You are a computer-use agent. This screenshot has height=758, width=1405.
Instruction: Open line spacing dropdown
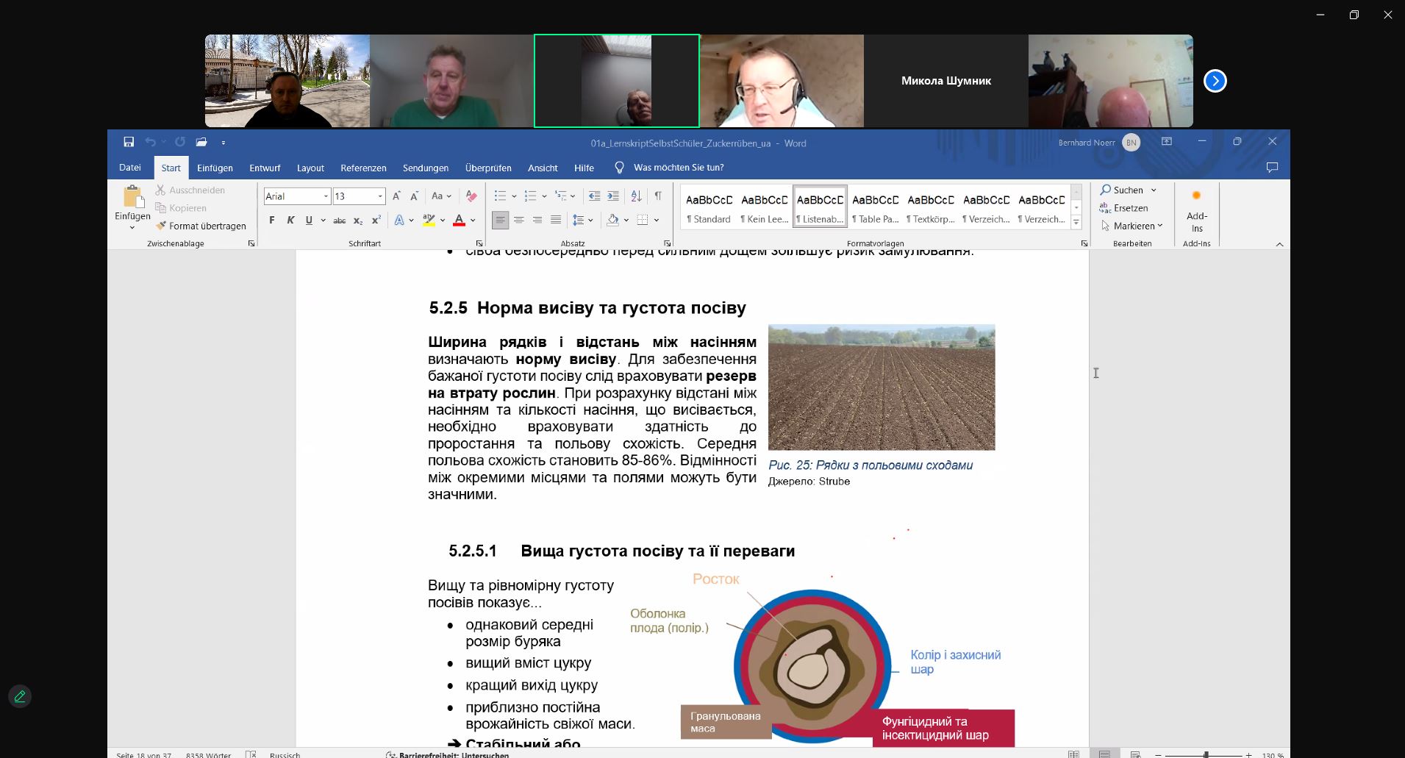(x=583, y=220)
